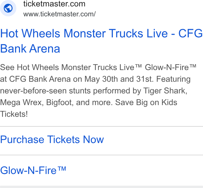The image size is (203, 188).
Task: Click the word 'Now' in the Purchase sitelink
Action: coord(93,140)
